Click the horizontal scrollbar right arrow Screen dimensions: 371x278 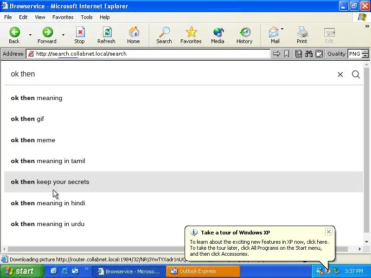pos(360,249)
